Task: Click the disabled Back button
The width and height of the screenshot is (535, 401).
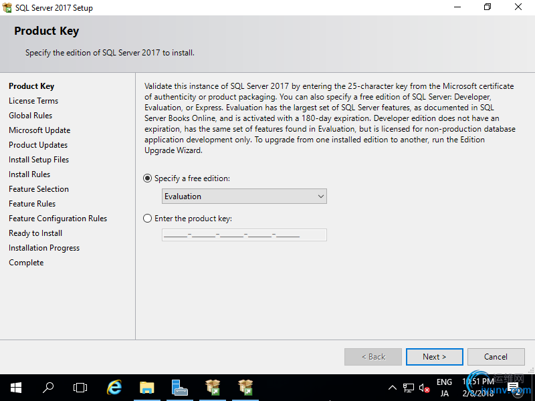Action: point(373,357)
